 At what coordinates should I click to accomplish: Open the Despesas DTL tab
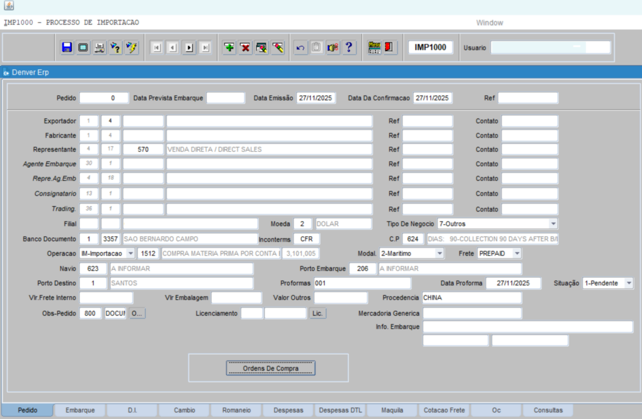pyautogui.click(x=340, y=410)
